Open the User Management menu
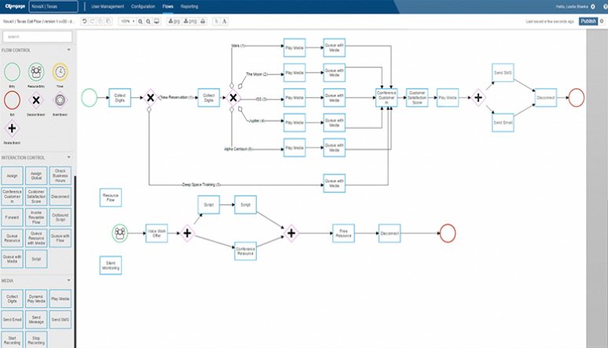The image size is (608, 348). pos(108,6)
